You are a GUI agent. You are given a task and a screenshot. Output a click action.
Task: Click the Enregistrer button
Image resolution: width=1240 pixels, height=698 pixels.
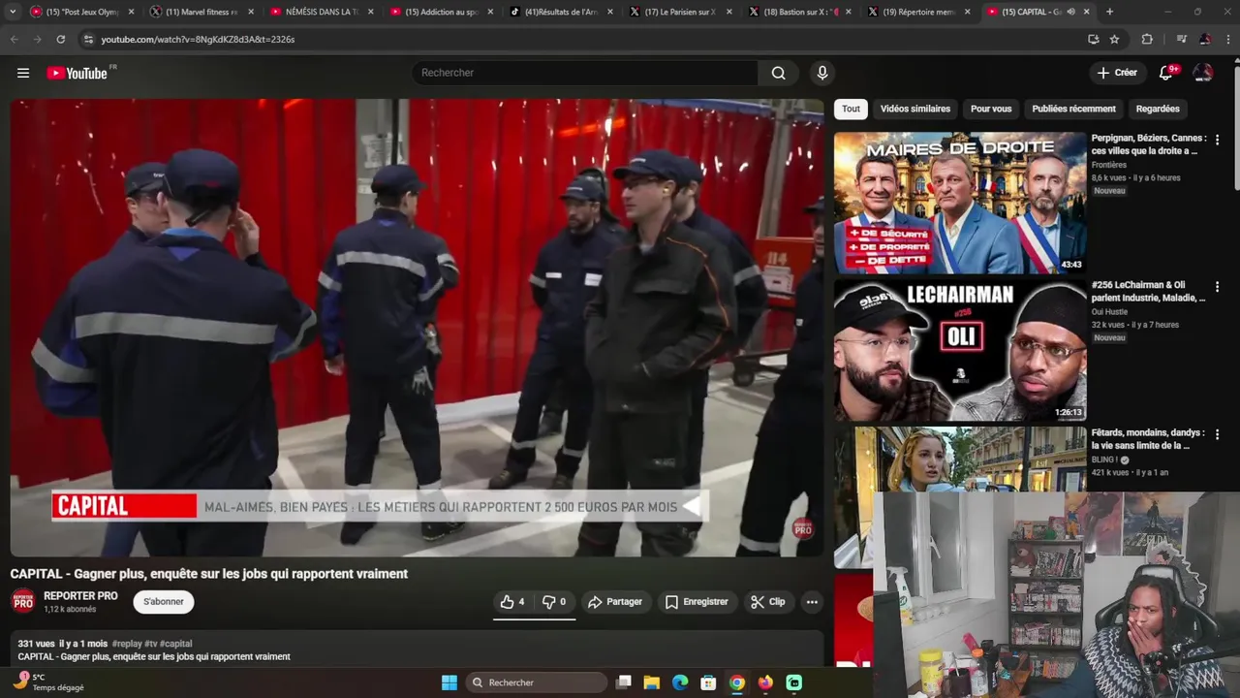pyautogui.click(x=697, y=602)
